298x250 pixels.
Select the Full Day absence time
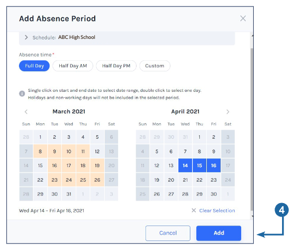click(x=34, y=66)
